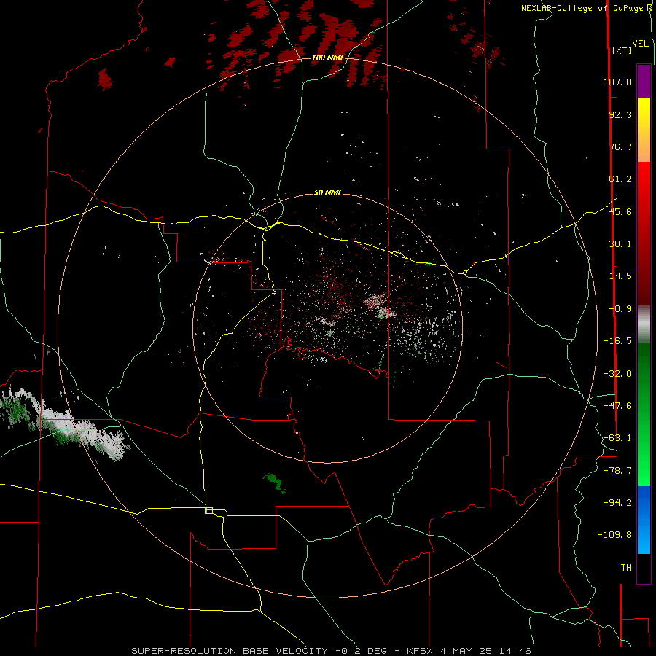This screenshot has height=656, width=656.
Task: Click the isolated green echo below 50 NMI ring
Action: click(275, 483)
